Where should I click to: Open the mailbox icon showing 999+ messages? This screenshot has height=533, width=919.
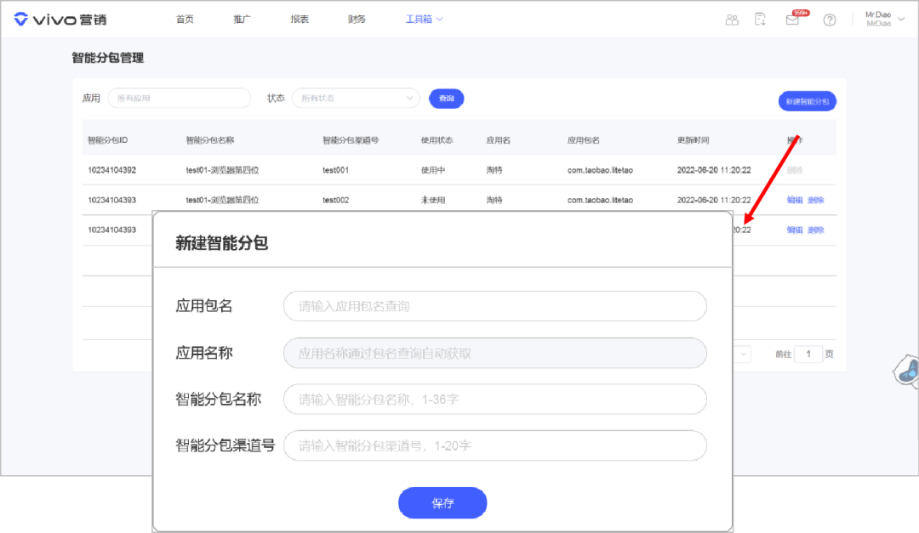[791, 20]
